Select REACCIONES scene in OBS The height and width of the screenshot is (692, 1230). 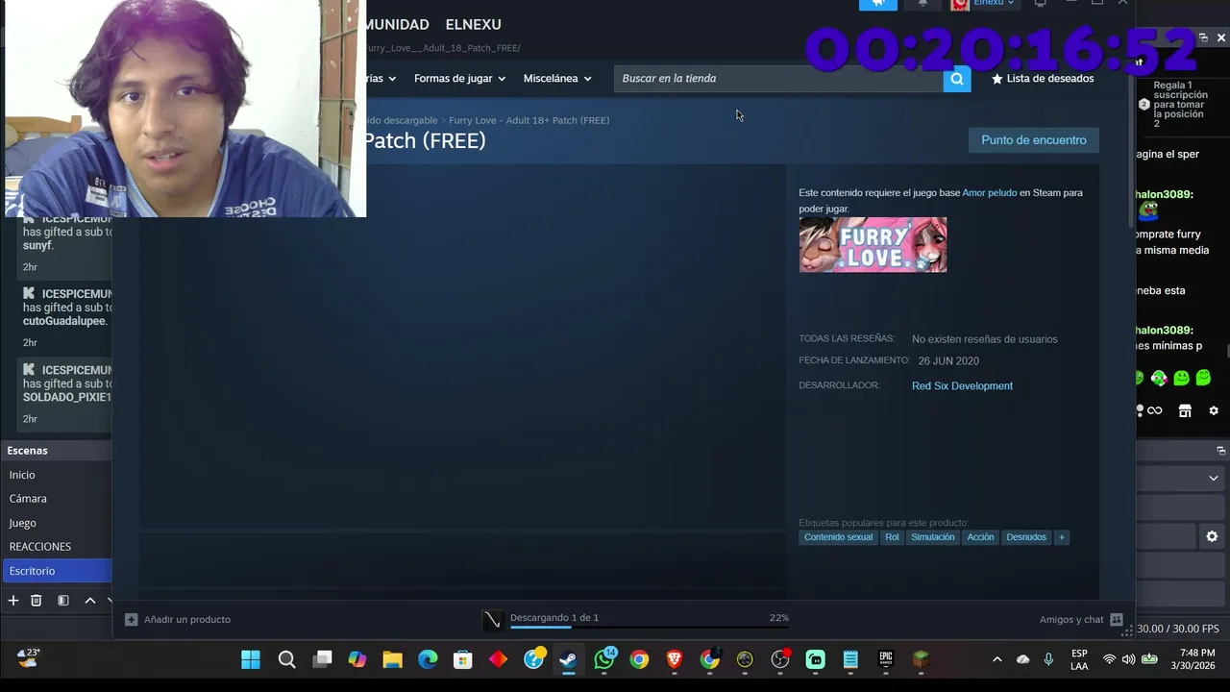57,547
